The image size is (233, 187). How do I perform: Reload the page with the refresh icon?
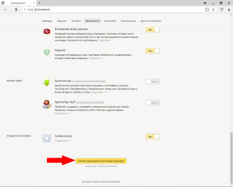[x=25, y=9]
